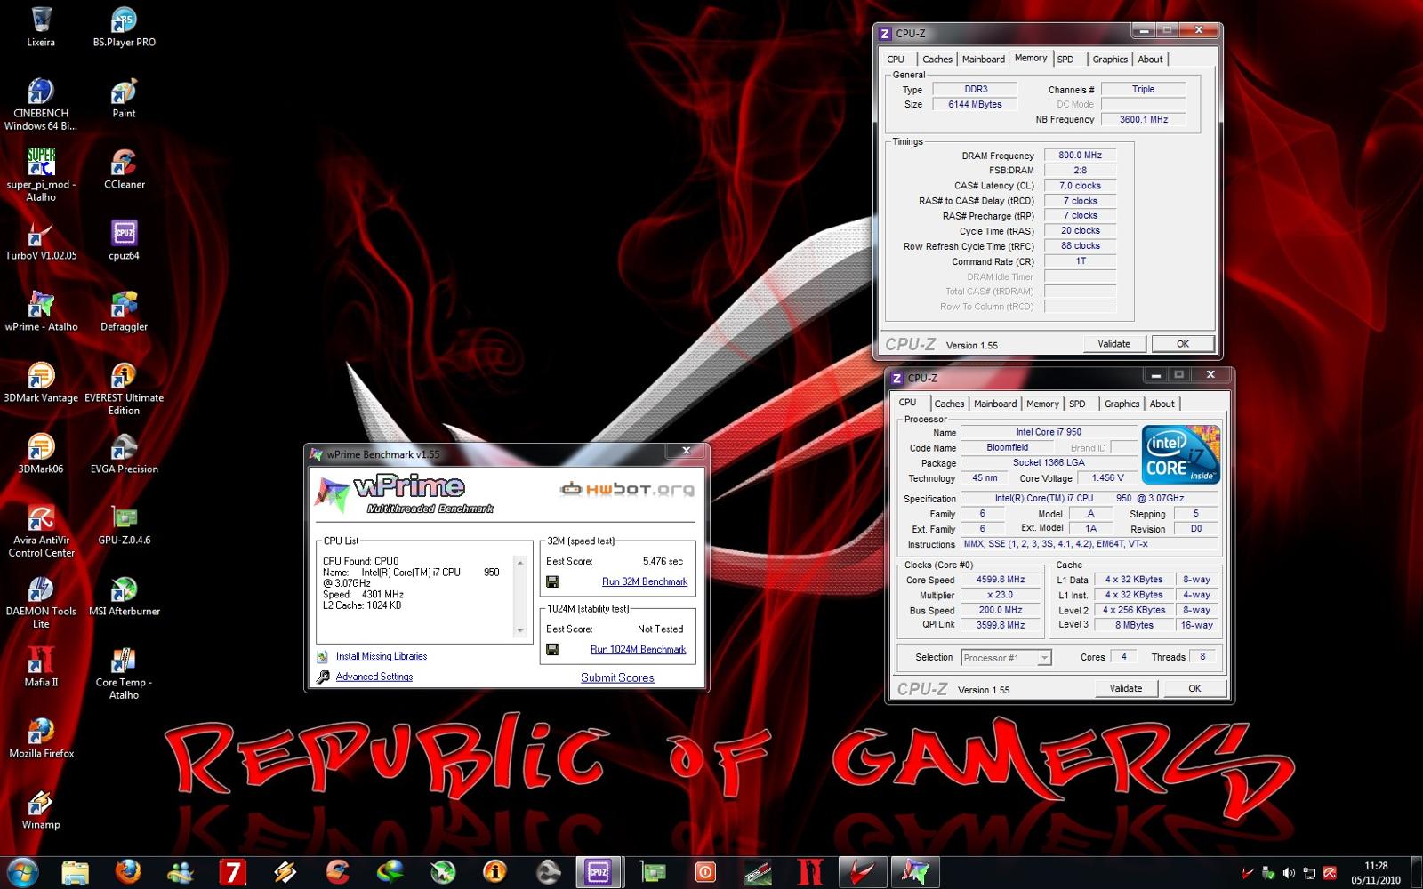
Task: Click Validate in the lower CPU-Z window
Action: coord(1125,688)
